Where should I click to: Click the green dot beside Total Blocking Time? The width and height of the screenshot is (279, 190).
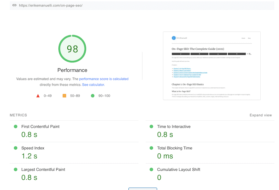click(152, 148)
